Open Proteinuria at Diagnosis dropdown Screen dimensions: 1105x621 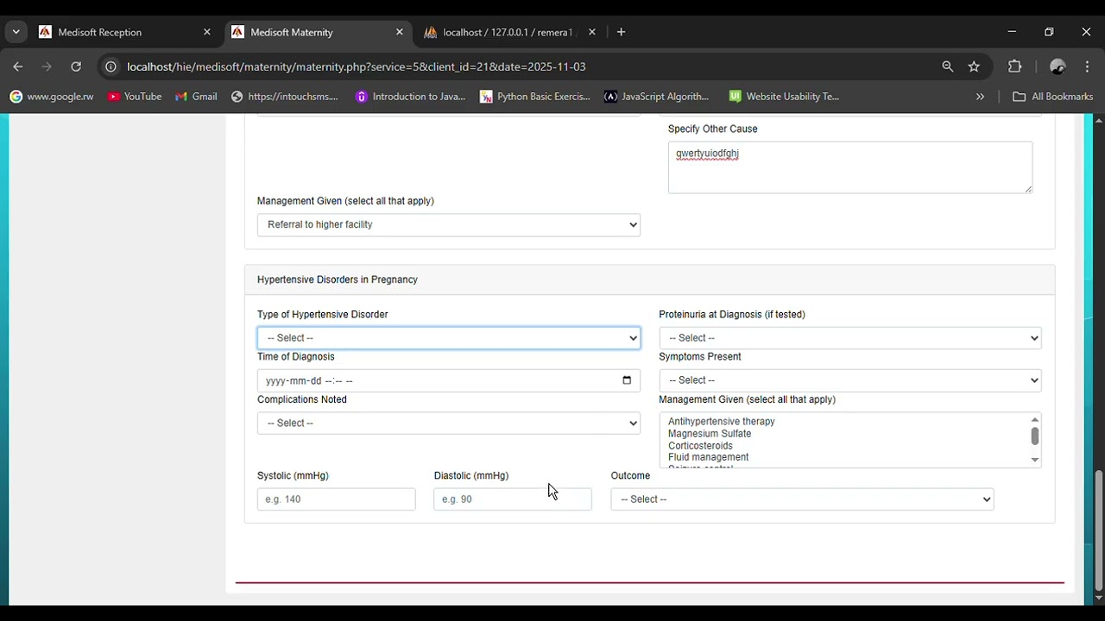(x=849, y=338)
